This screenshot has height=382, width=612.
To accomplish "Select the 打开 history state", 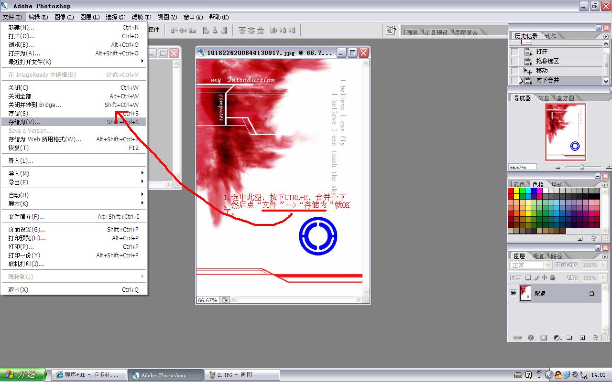I will [556, 52].
